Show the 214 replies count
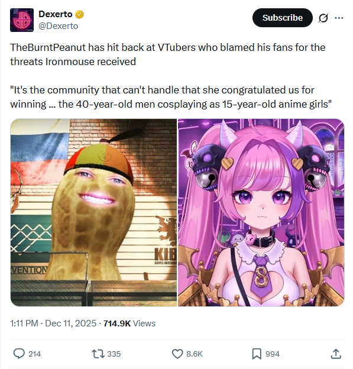 coord(35,354)
